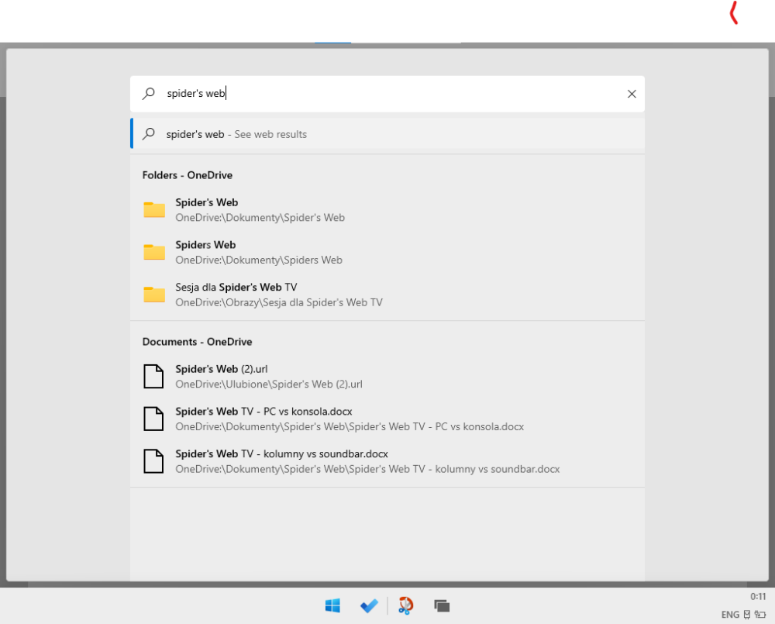Clear the search box with the X button
Screen dimensions: 775x624
[631, 94]
